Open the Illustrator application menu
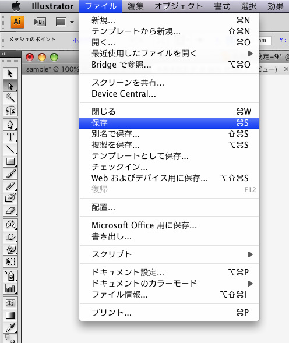 pos(52,6)
